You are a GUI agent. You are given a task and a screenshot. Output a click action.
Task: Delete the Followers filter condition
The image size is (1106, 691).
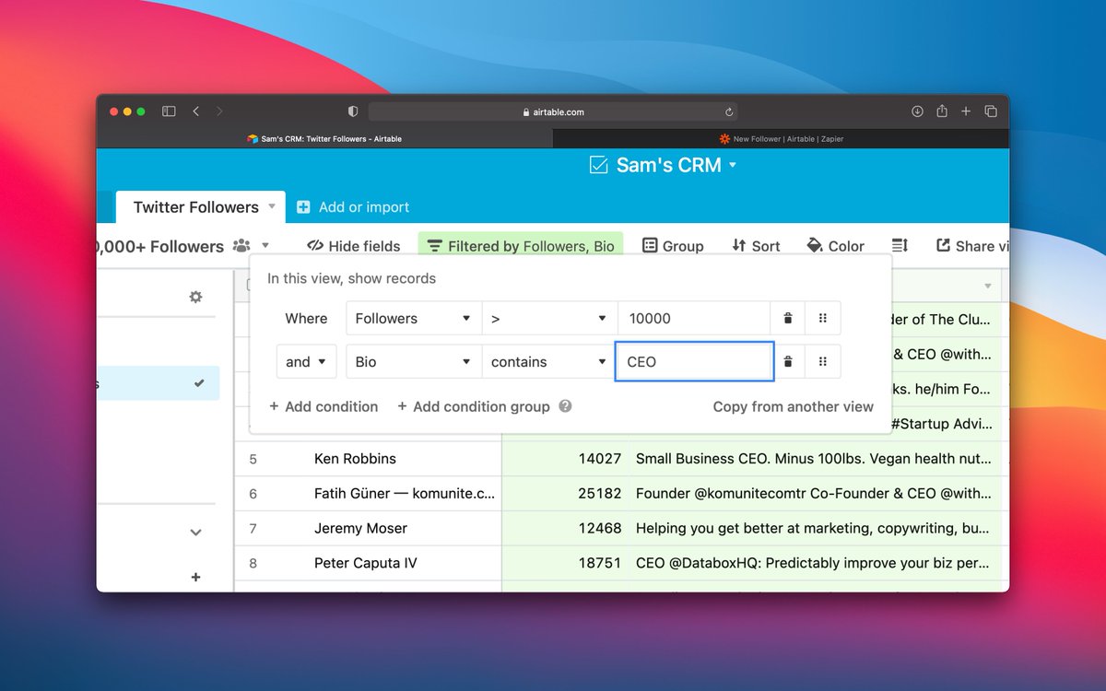pos(788,318)
